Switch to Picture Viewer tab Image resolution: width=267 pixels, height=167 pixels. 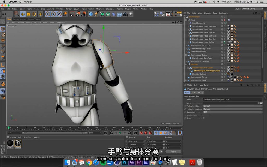34,19
